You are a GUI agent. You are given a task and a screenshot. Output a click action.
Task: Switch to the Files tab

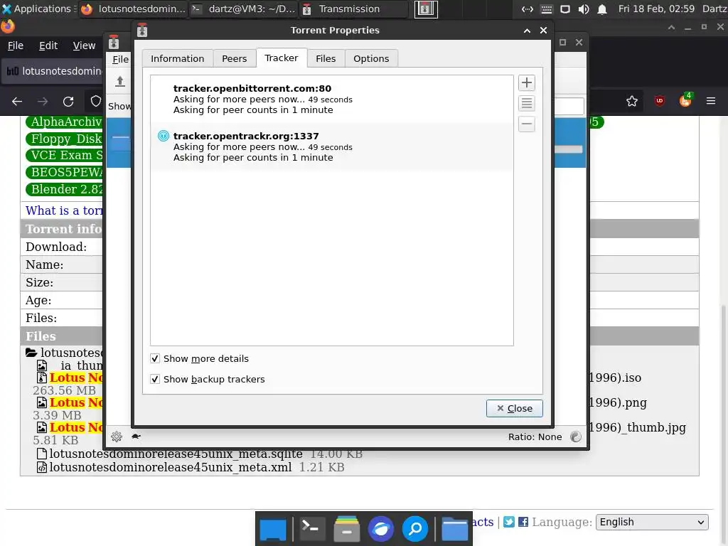click(x=326, y=58)
